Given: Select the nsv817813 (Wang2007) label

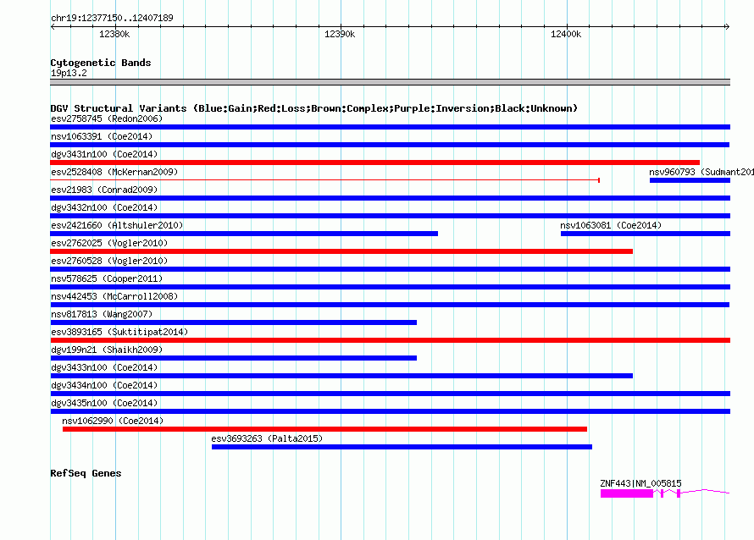Looking at the screenshot, I should point(102,314).
